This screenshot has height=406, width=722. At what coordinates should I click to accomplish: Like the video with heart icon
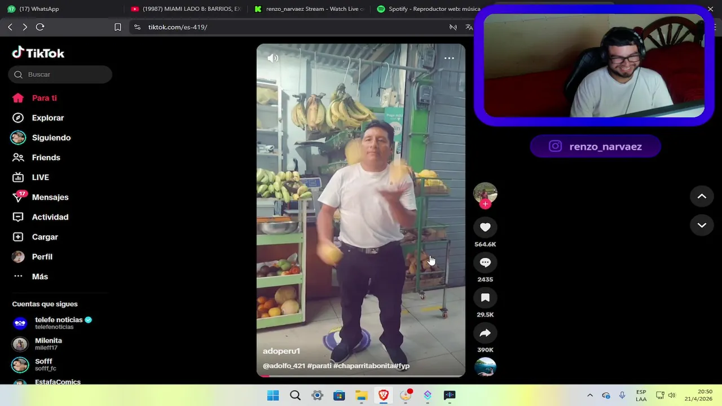(485, 227)
